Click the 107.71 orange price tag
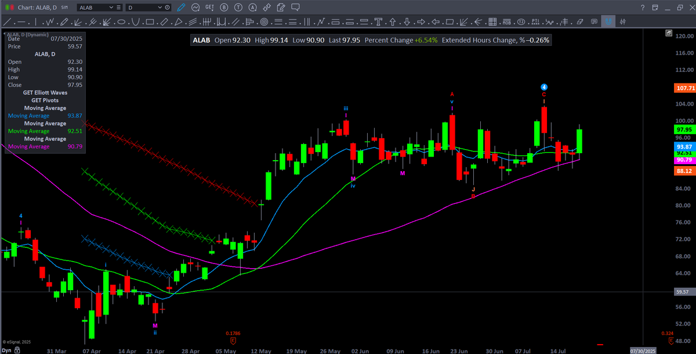 (x=685, y=88)
